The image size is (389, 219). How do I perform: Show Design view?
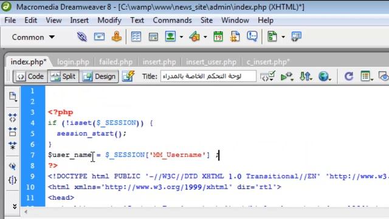point(99,77)
